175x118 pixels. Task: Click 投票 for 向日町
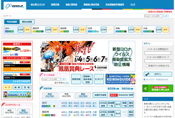coord(83,30)
